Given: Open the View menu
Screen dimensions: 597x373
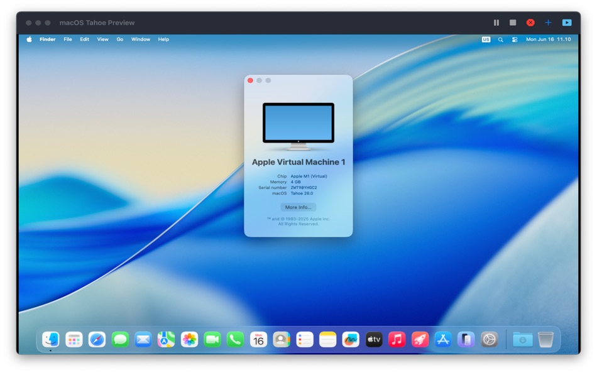Looking at the screenshot, I should [x=102, y=39].
